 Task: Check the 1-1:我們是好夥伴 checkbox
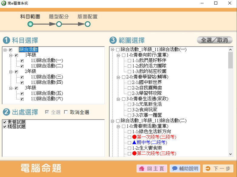(x=130, y=61)
